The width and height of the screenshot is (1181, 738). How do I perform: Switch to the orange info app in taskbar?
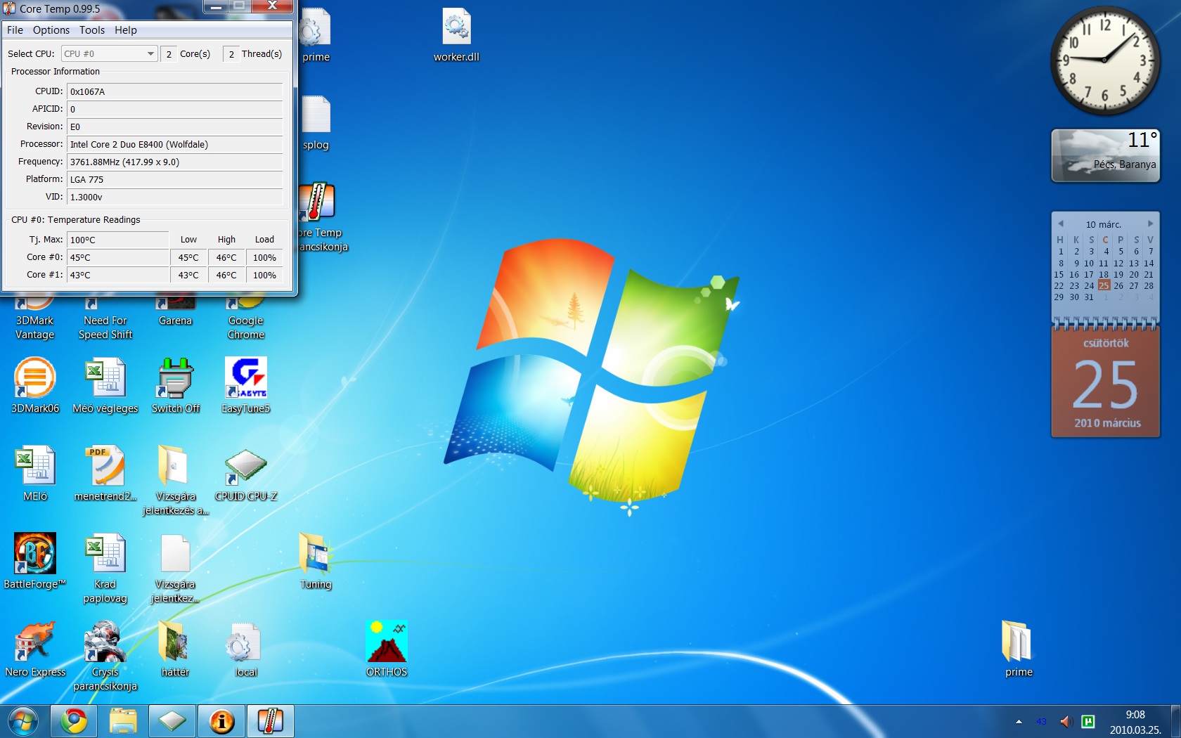tap(221, 721)
